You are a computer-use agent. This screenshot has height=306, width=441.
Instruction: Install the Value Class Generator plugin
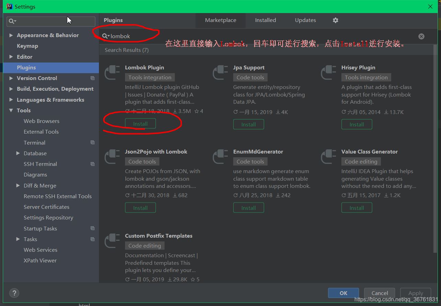click(357, 208)
